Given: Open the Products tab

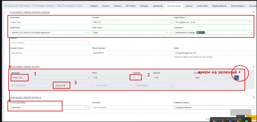Looking at the screenshot, I should pyautogui.click(x=117, y=6).
